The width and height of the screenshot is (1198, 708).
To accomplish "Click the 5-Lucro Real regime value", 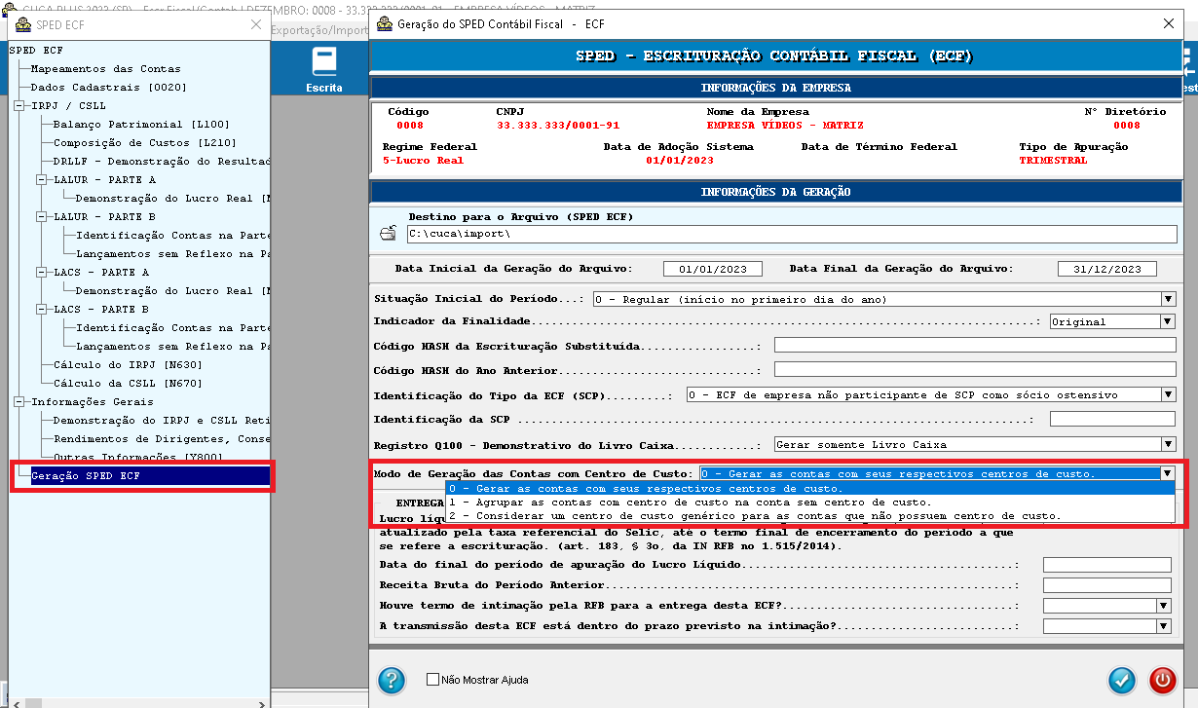I will [x=423, y=161].
